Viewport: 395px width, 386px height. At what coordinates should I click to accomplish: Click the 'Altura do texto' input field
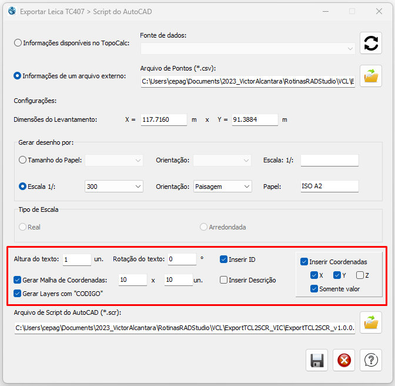pyautogui.click(x=76, y=259)
